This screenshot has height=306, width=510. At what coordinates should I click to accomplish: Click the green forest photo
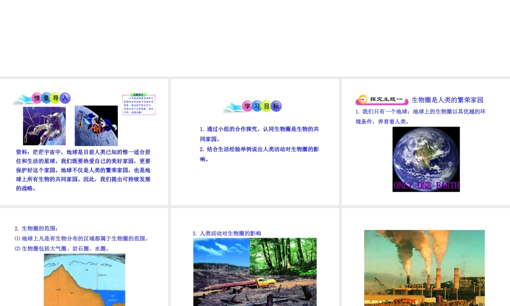(283, 256)
